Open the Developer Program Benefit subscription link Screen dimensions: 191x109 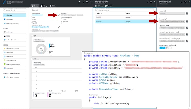coord(40,27)
